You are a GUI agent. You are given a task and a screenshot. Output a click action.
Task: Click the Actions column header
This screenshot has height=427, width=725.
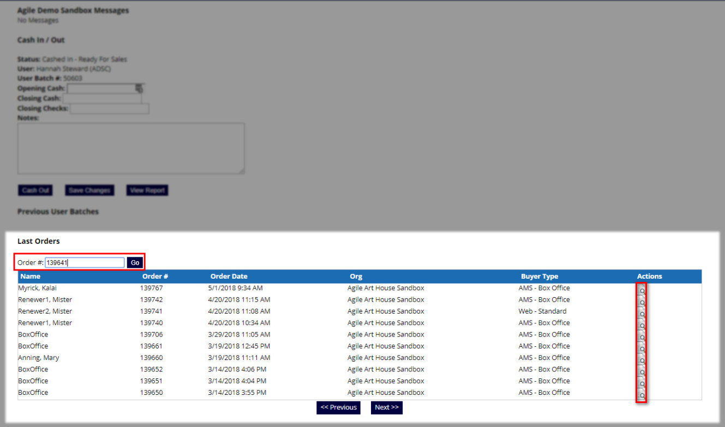[x=650, y=276]
